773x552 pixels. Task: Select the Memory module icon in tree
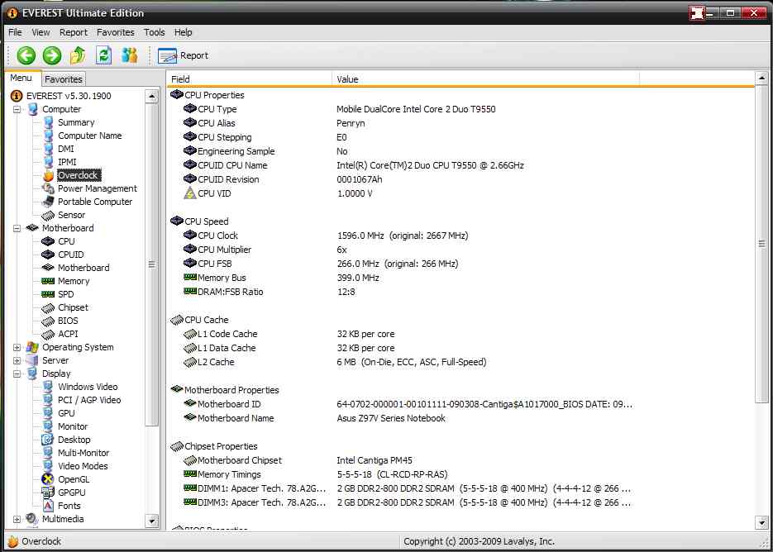pyautogui.click(x=48, y=281)
